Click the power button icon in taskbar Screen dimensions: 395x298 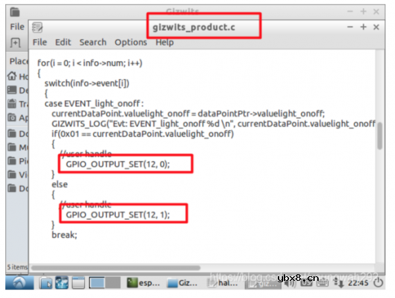pos(378,283)
